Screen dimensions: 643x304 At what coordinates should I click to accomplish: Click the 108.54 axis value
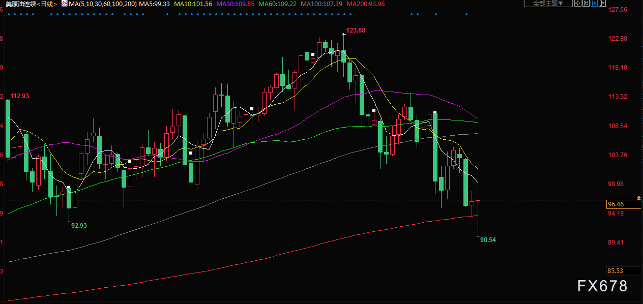(x=618, y=126)
